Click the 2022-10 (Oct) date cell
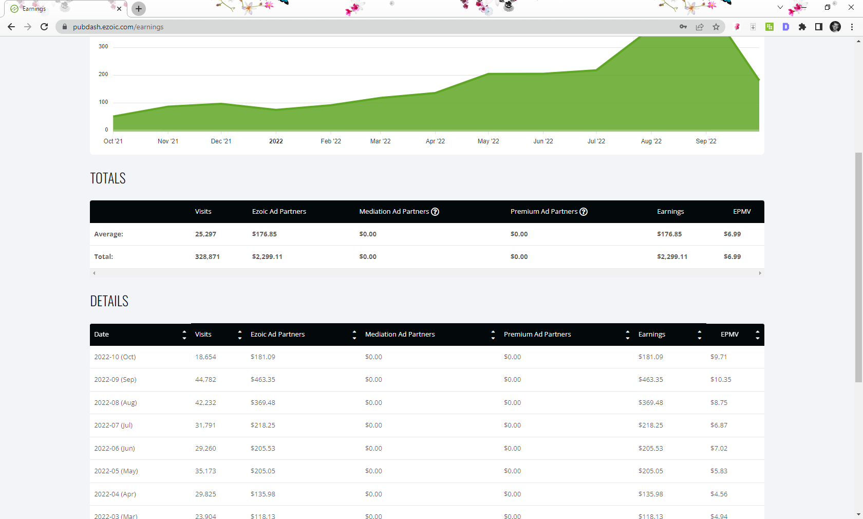This screenshot has width=863, height=519. pyautogui.click(x=115, y=357)
